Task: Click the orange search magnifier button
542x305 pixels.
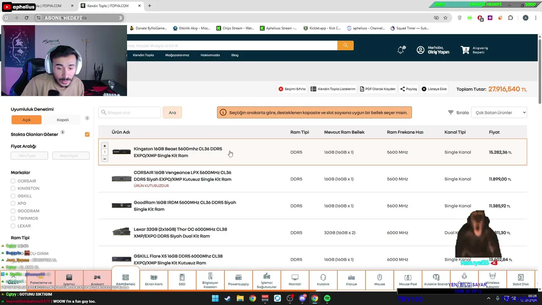Action: 346,45
